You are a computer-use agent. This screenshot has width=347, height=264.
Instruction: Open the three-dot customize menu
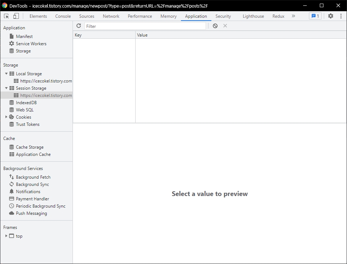point(341,16)
